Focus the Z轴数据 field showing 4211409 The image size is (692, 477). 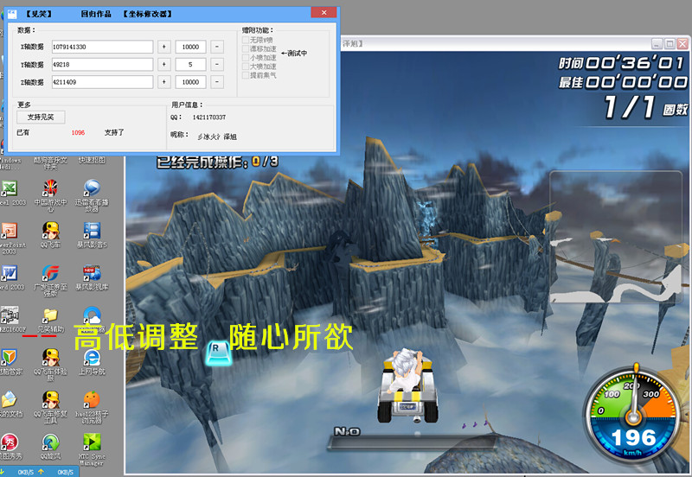point(102,82)
